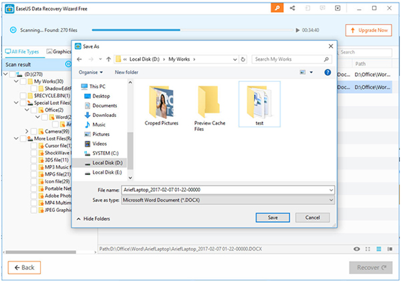Screen dimensions: 401x282
Task: Toggle checkbox for Office(2)
Action: pyautogui.click(x=34, y=110)
